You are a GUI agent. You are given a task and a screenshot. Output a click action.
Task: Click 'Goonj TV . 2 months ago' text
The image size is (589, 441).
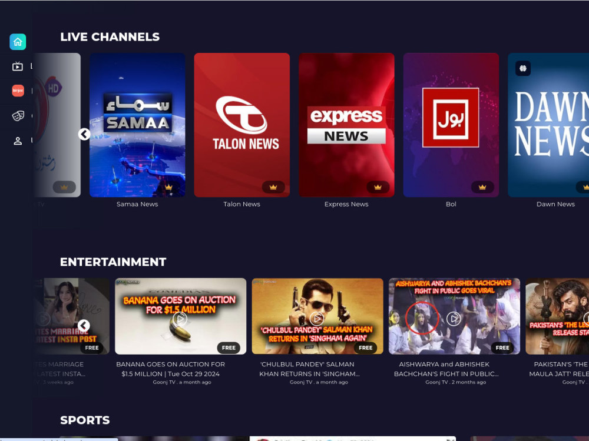click(456, 382)
